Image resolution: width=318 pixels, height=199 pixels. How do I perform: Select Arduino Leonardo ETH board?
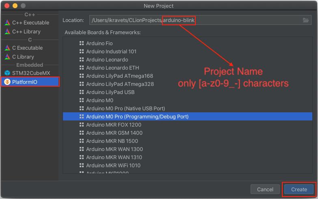click(188, 68)
